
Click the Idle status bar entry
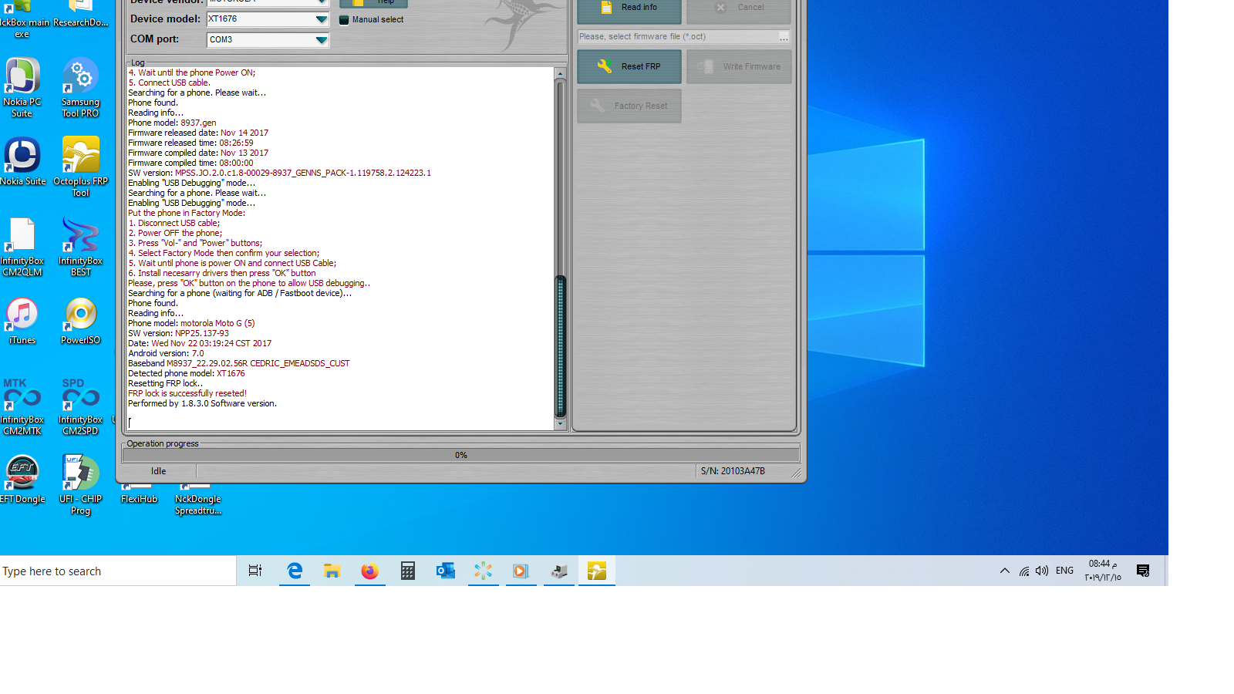[x=158, y=471]
